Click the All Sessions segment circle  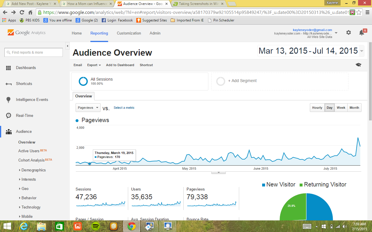(83, 81)
